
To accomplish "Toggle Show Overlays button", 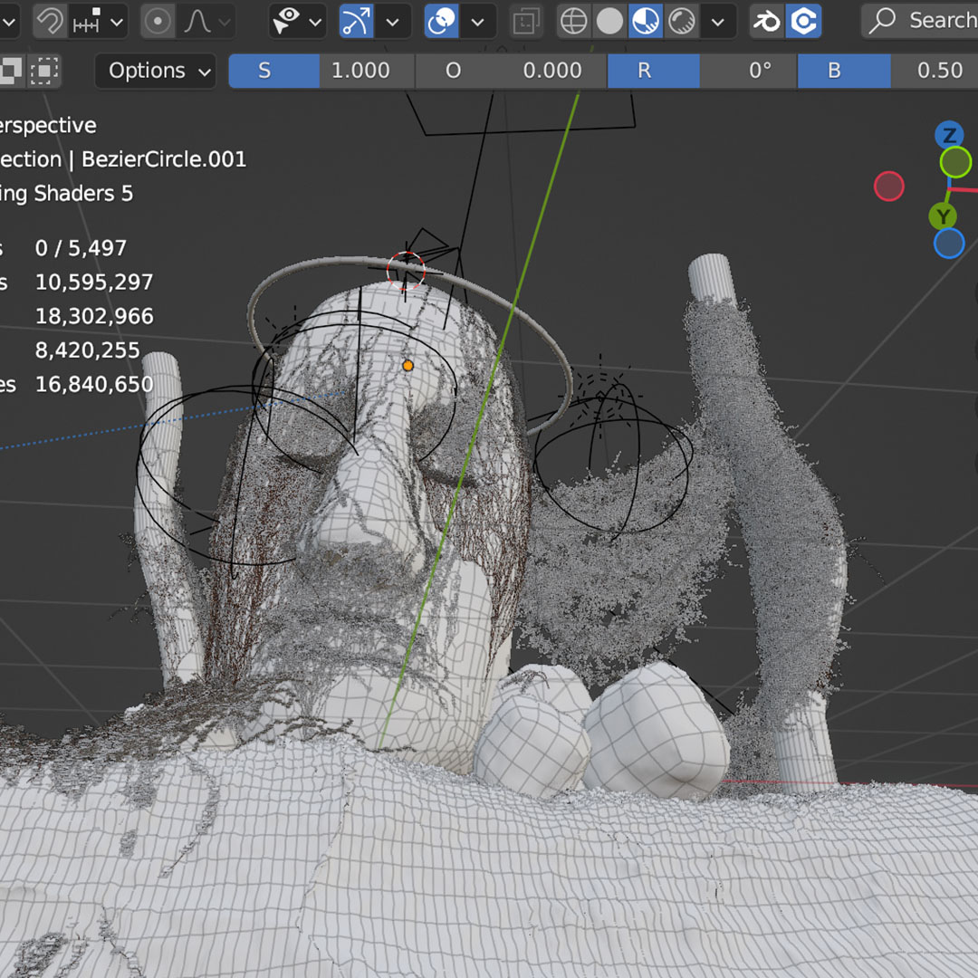I will [x=442, y=21].
